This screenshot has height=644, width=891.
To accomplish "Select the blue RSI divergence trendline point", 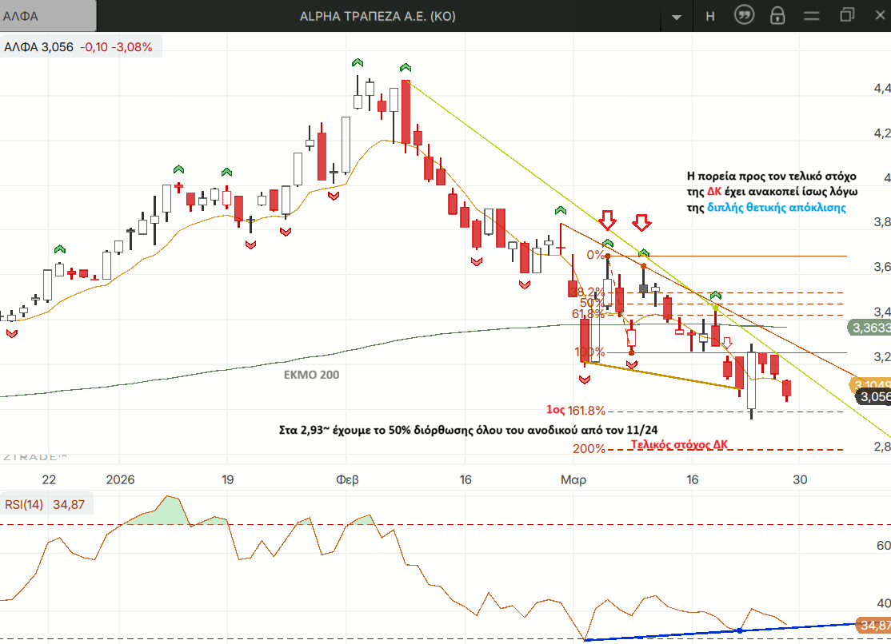I will coord(739,631).
